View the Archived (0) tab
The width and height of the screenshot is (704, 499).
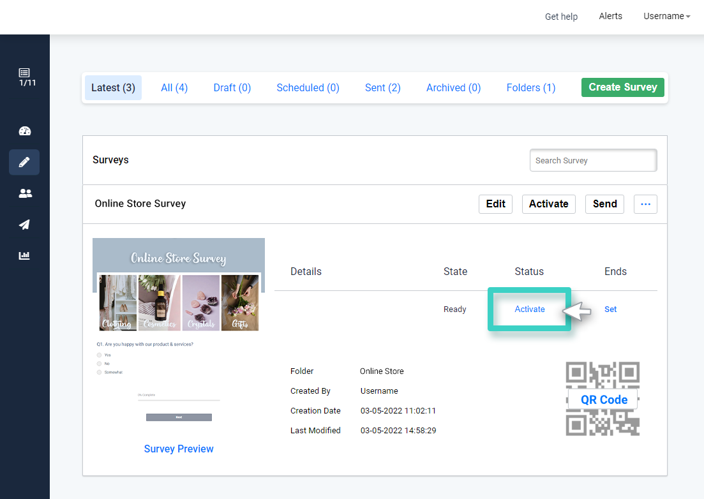tap(453, 87)
